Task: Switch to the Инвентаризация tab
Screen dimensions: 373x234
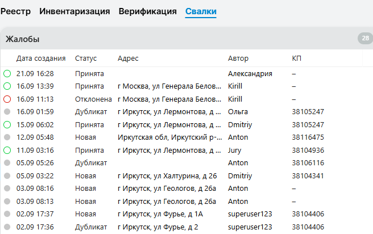Action: [74, 11]
